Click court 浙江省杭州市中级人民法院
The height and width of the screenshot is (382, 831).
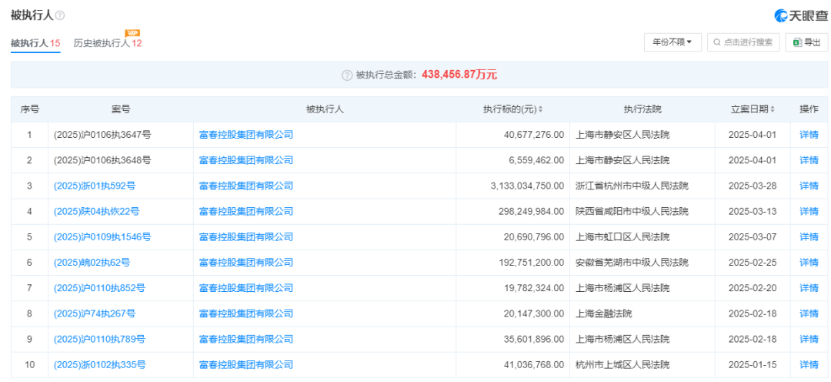click(632, 186)
